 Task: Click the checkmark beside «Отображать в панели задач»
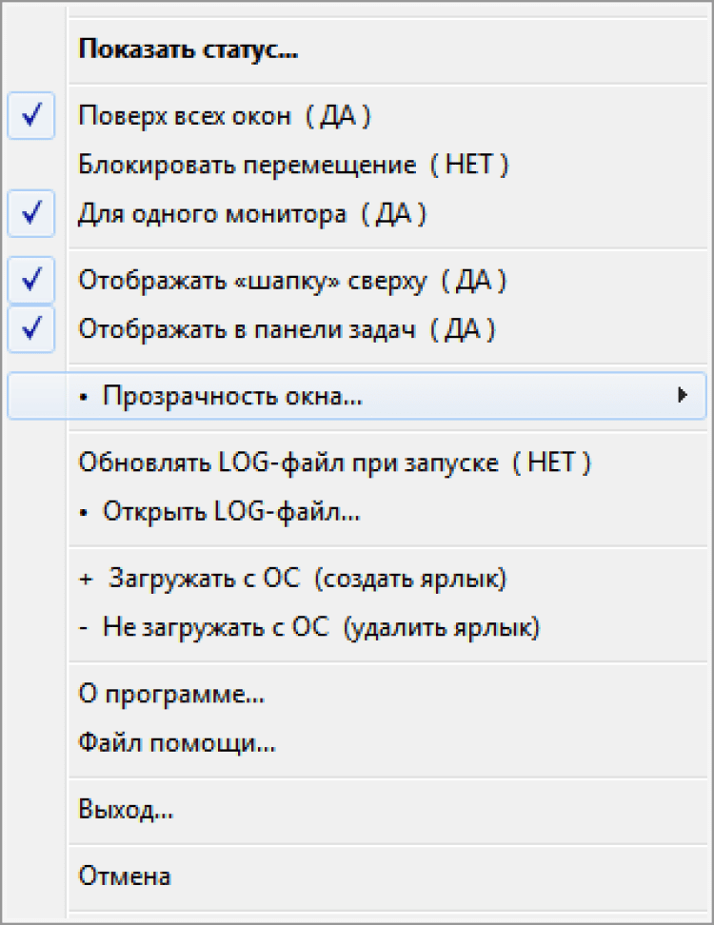pos(31,330)
